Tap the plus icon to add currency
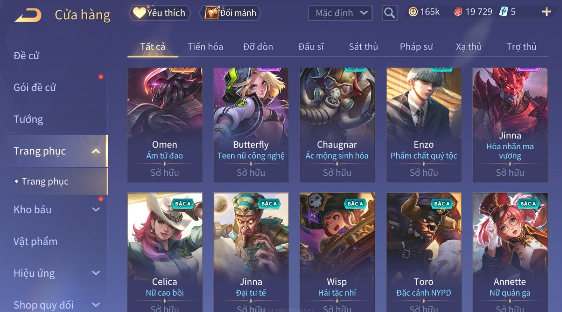This screenshot has width=562, height=312. click(546, 12)
